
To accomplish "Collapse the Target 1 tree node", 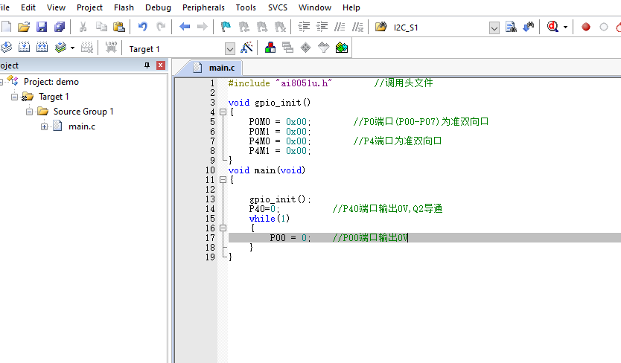I will click(15, 97).
